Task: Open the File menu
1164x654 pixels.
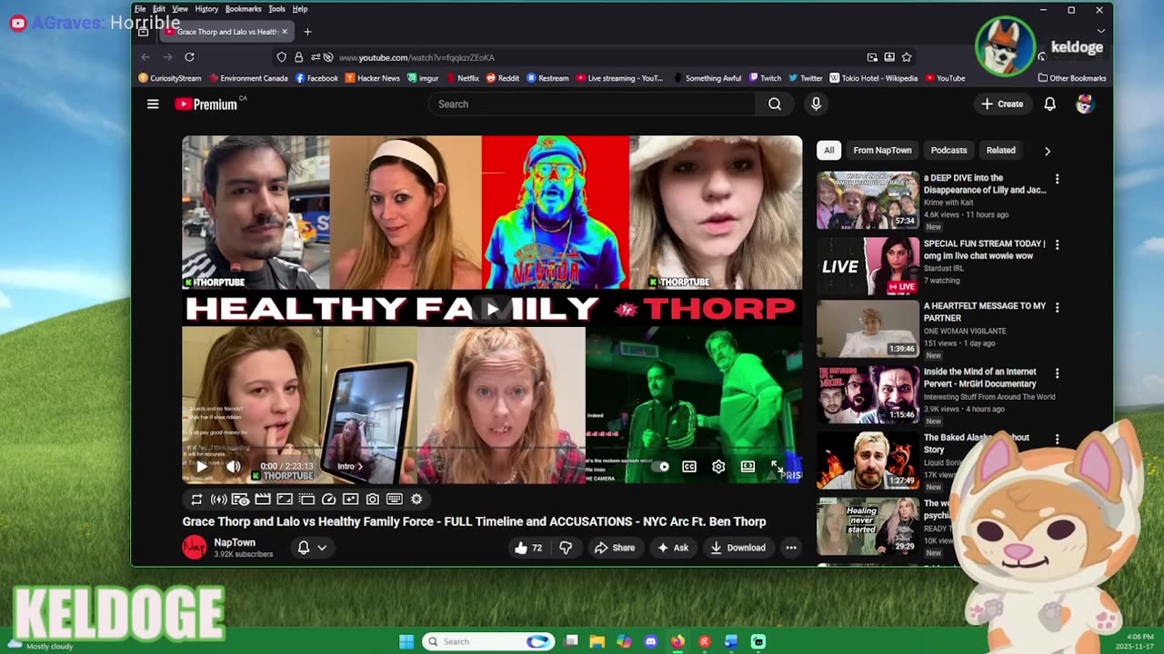Action: coord(140,9)
